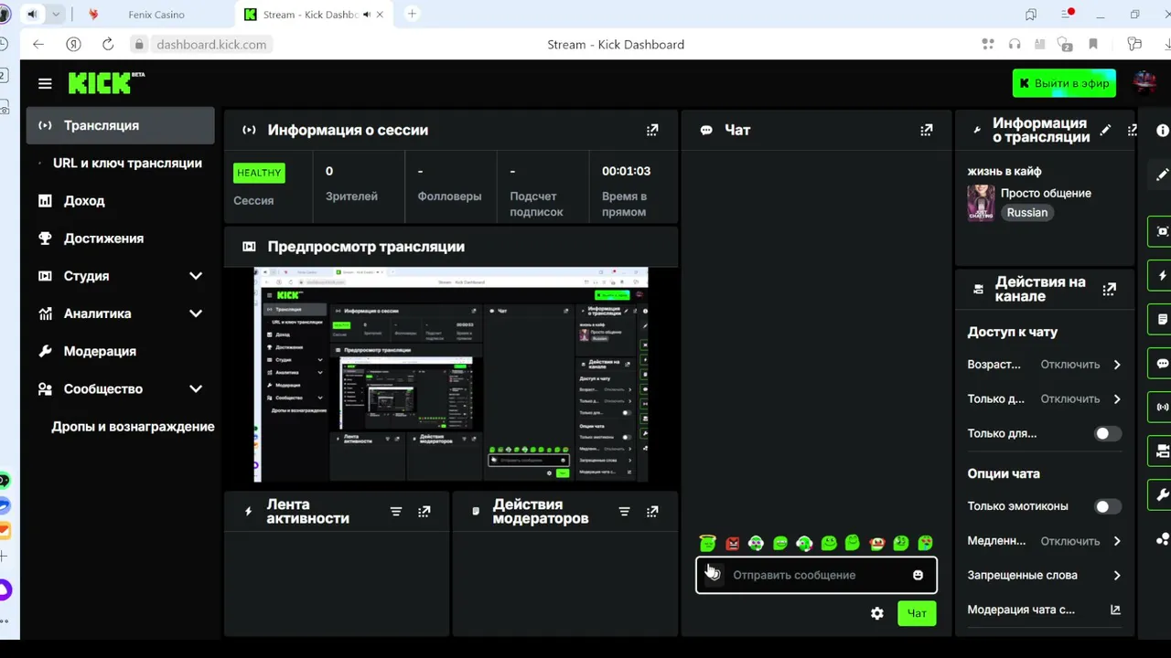The image size is (1171, 658).
Task: Select Трансляция in the sidebar
Action: tap(120, 125)
